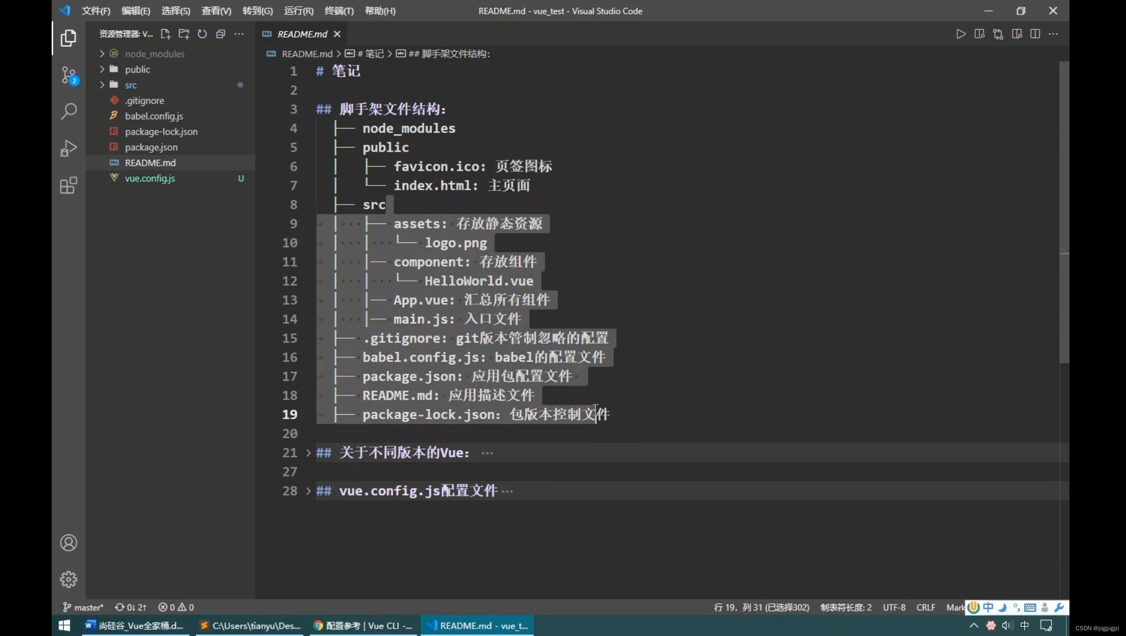
Task: Close the README.md editor tab
Action: [337, 34]
